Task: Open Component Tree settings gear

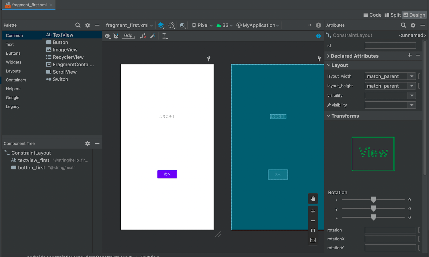Action: tap(88, 143)
